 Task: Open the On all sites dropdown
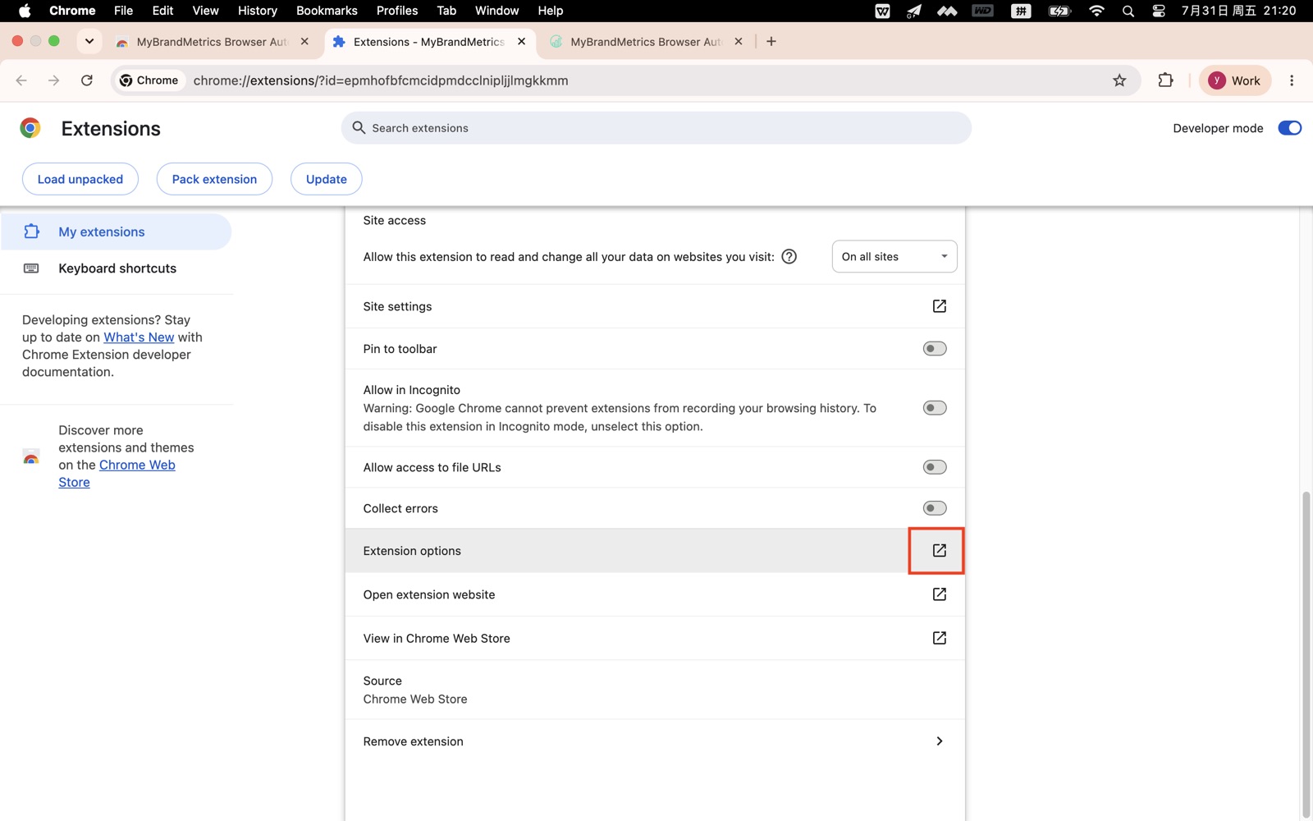tap(894, 257)
